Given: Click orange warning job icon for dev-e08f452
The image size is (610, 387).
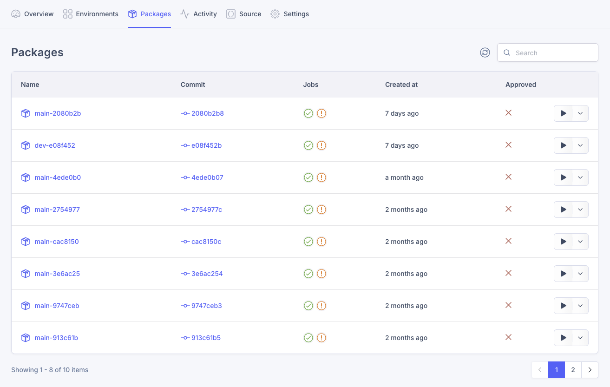Looking at the screenshot, I should click(321, 145).
